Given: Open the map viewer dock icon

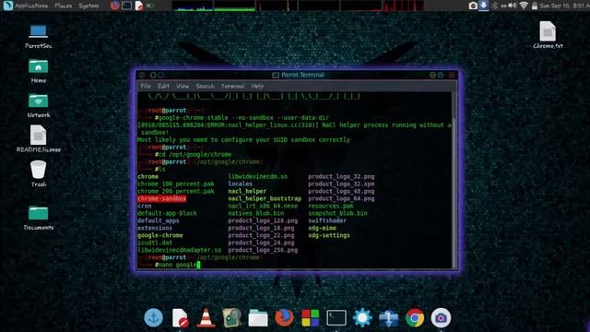Looking at the screenshot, I should coord(231,317).
